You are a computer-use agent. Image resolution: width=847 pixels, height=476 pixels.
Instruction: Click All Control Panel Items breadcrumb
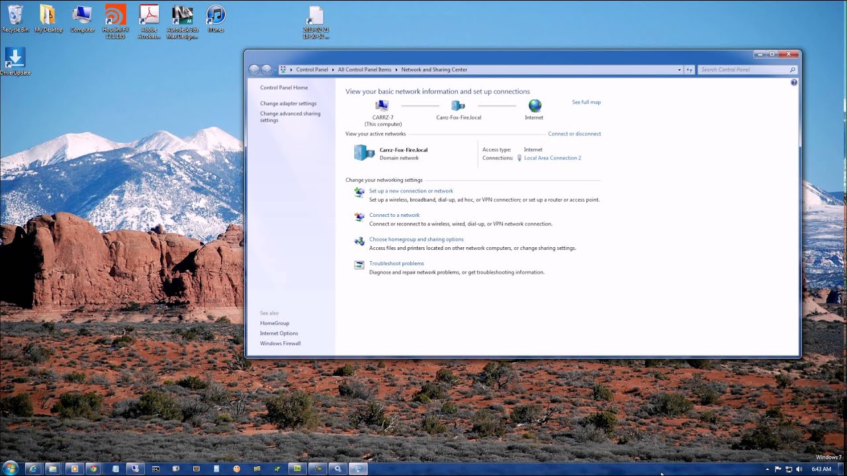[x=365, y=69]
